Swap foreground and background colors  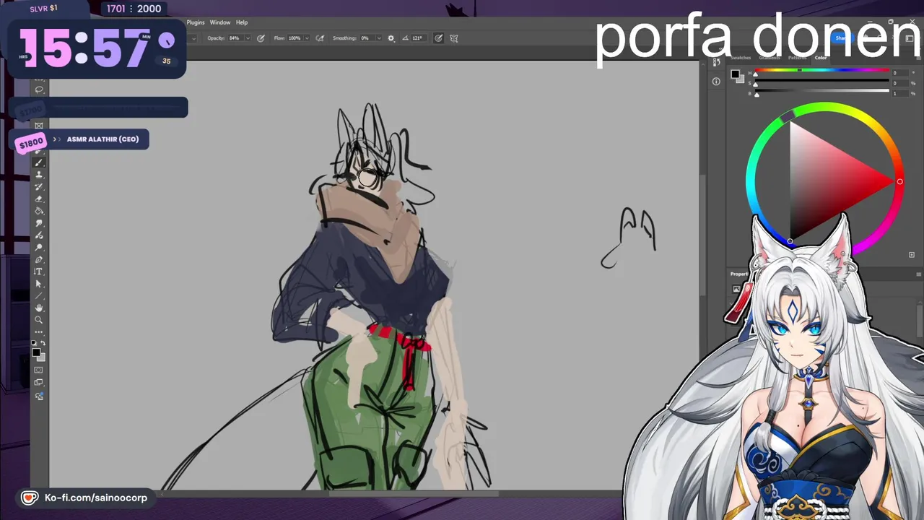coord(43,344)
